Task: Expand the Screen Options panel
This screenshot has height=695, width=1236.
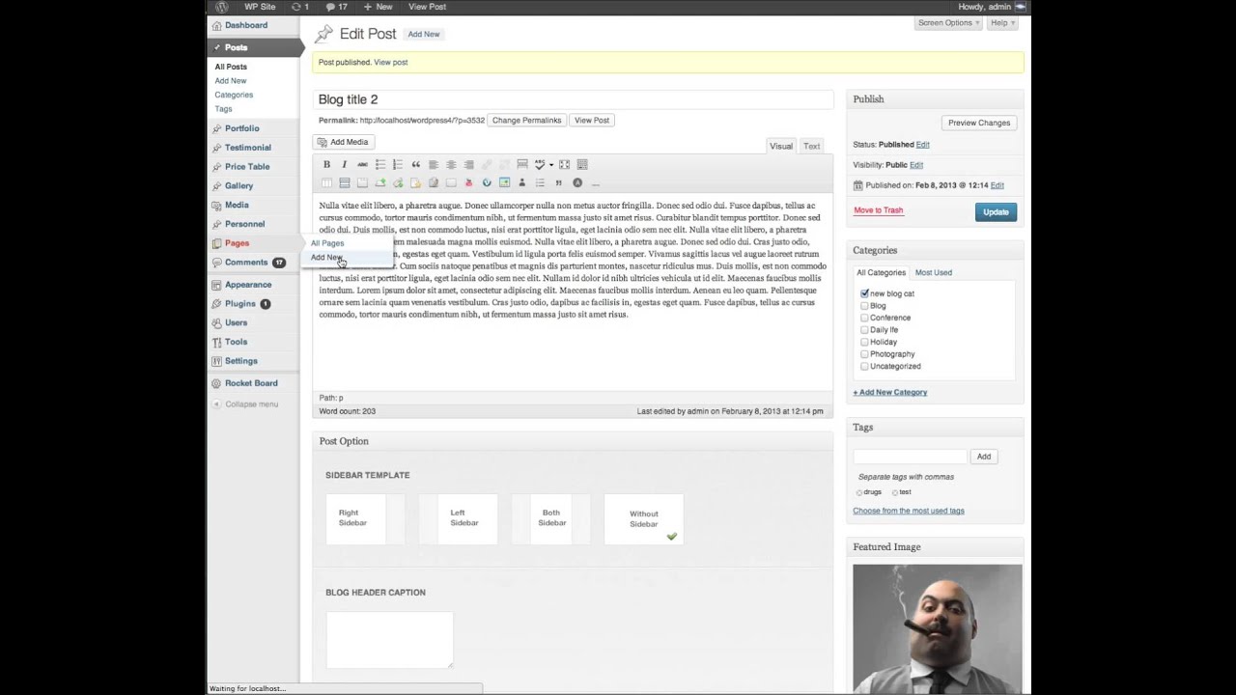Action: [x=948, y=22]
